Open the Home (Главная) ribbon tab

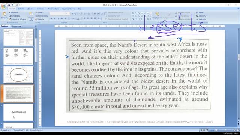12,9
